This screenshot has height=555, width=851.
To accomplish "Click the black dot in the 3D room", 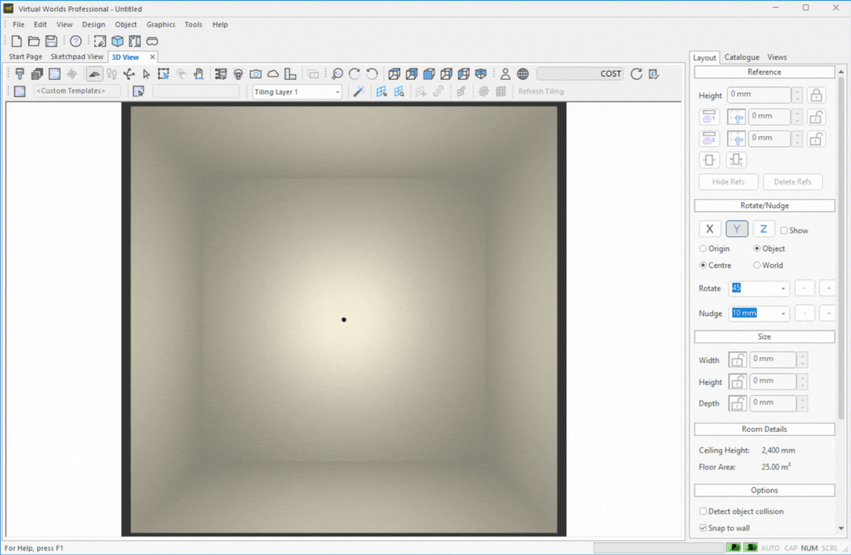I will pos(344,319).
